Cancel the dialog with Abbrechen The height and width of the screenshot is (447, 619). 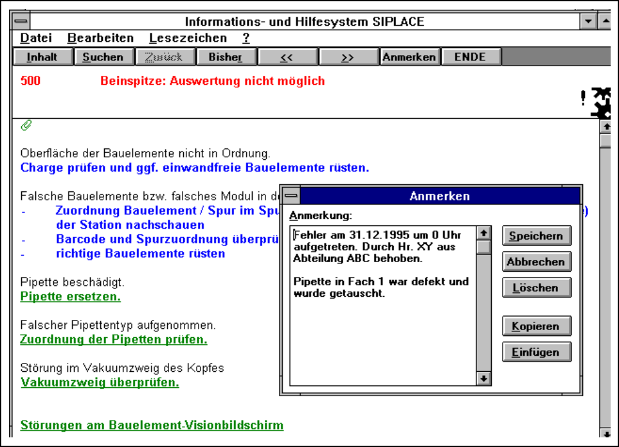[537, 262]
